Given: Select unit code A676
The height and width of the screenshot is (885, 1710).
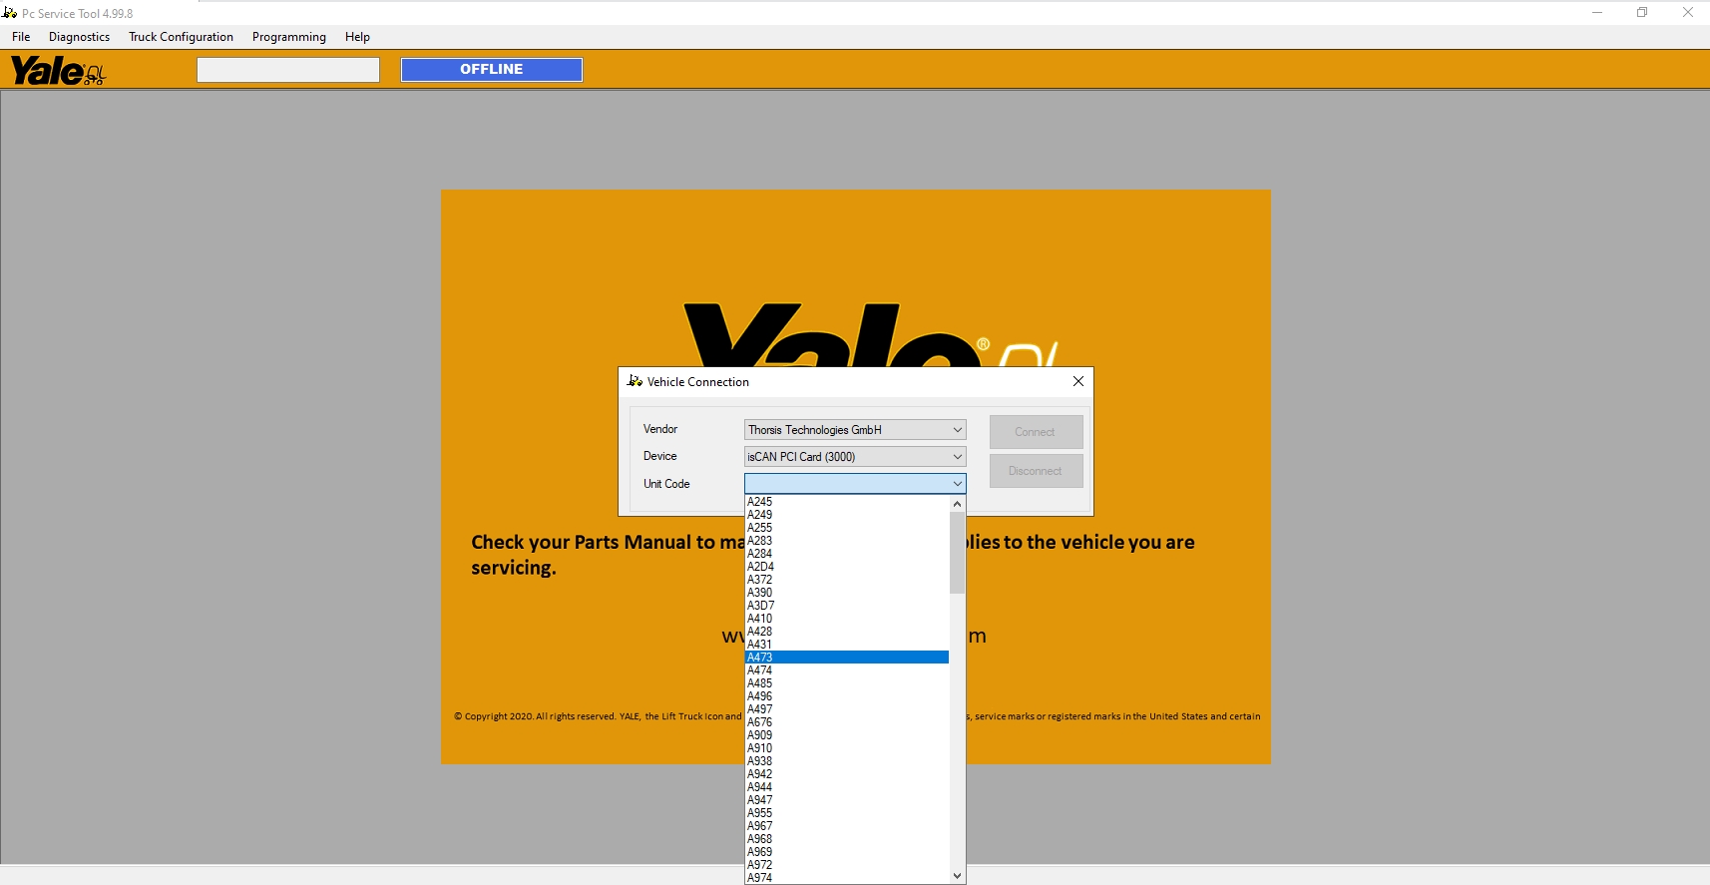Looking at the screenshot, I should tap(847, 722).
